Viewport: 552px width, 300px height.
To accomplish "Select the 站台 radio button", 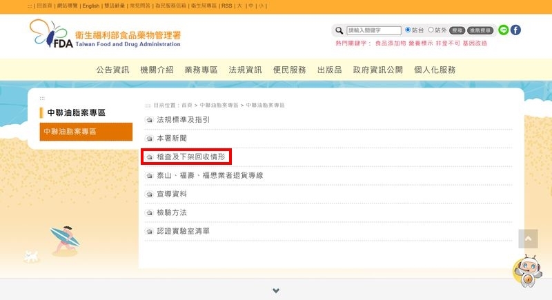I will pyautogui.click(x=408, y=30).
